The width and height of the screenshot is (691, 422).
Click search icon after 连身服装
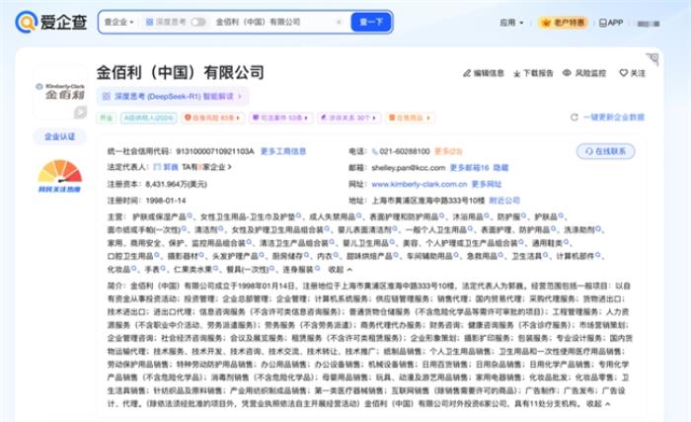click(x=317, y=269)
